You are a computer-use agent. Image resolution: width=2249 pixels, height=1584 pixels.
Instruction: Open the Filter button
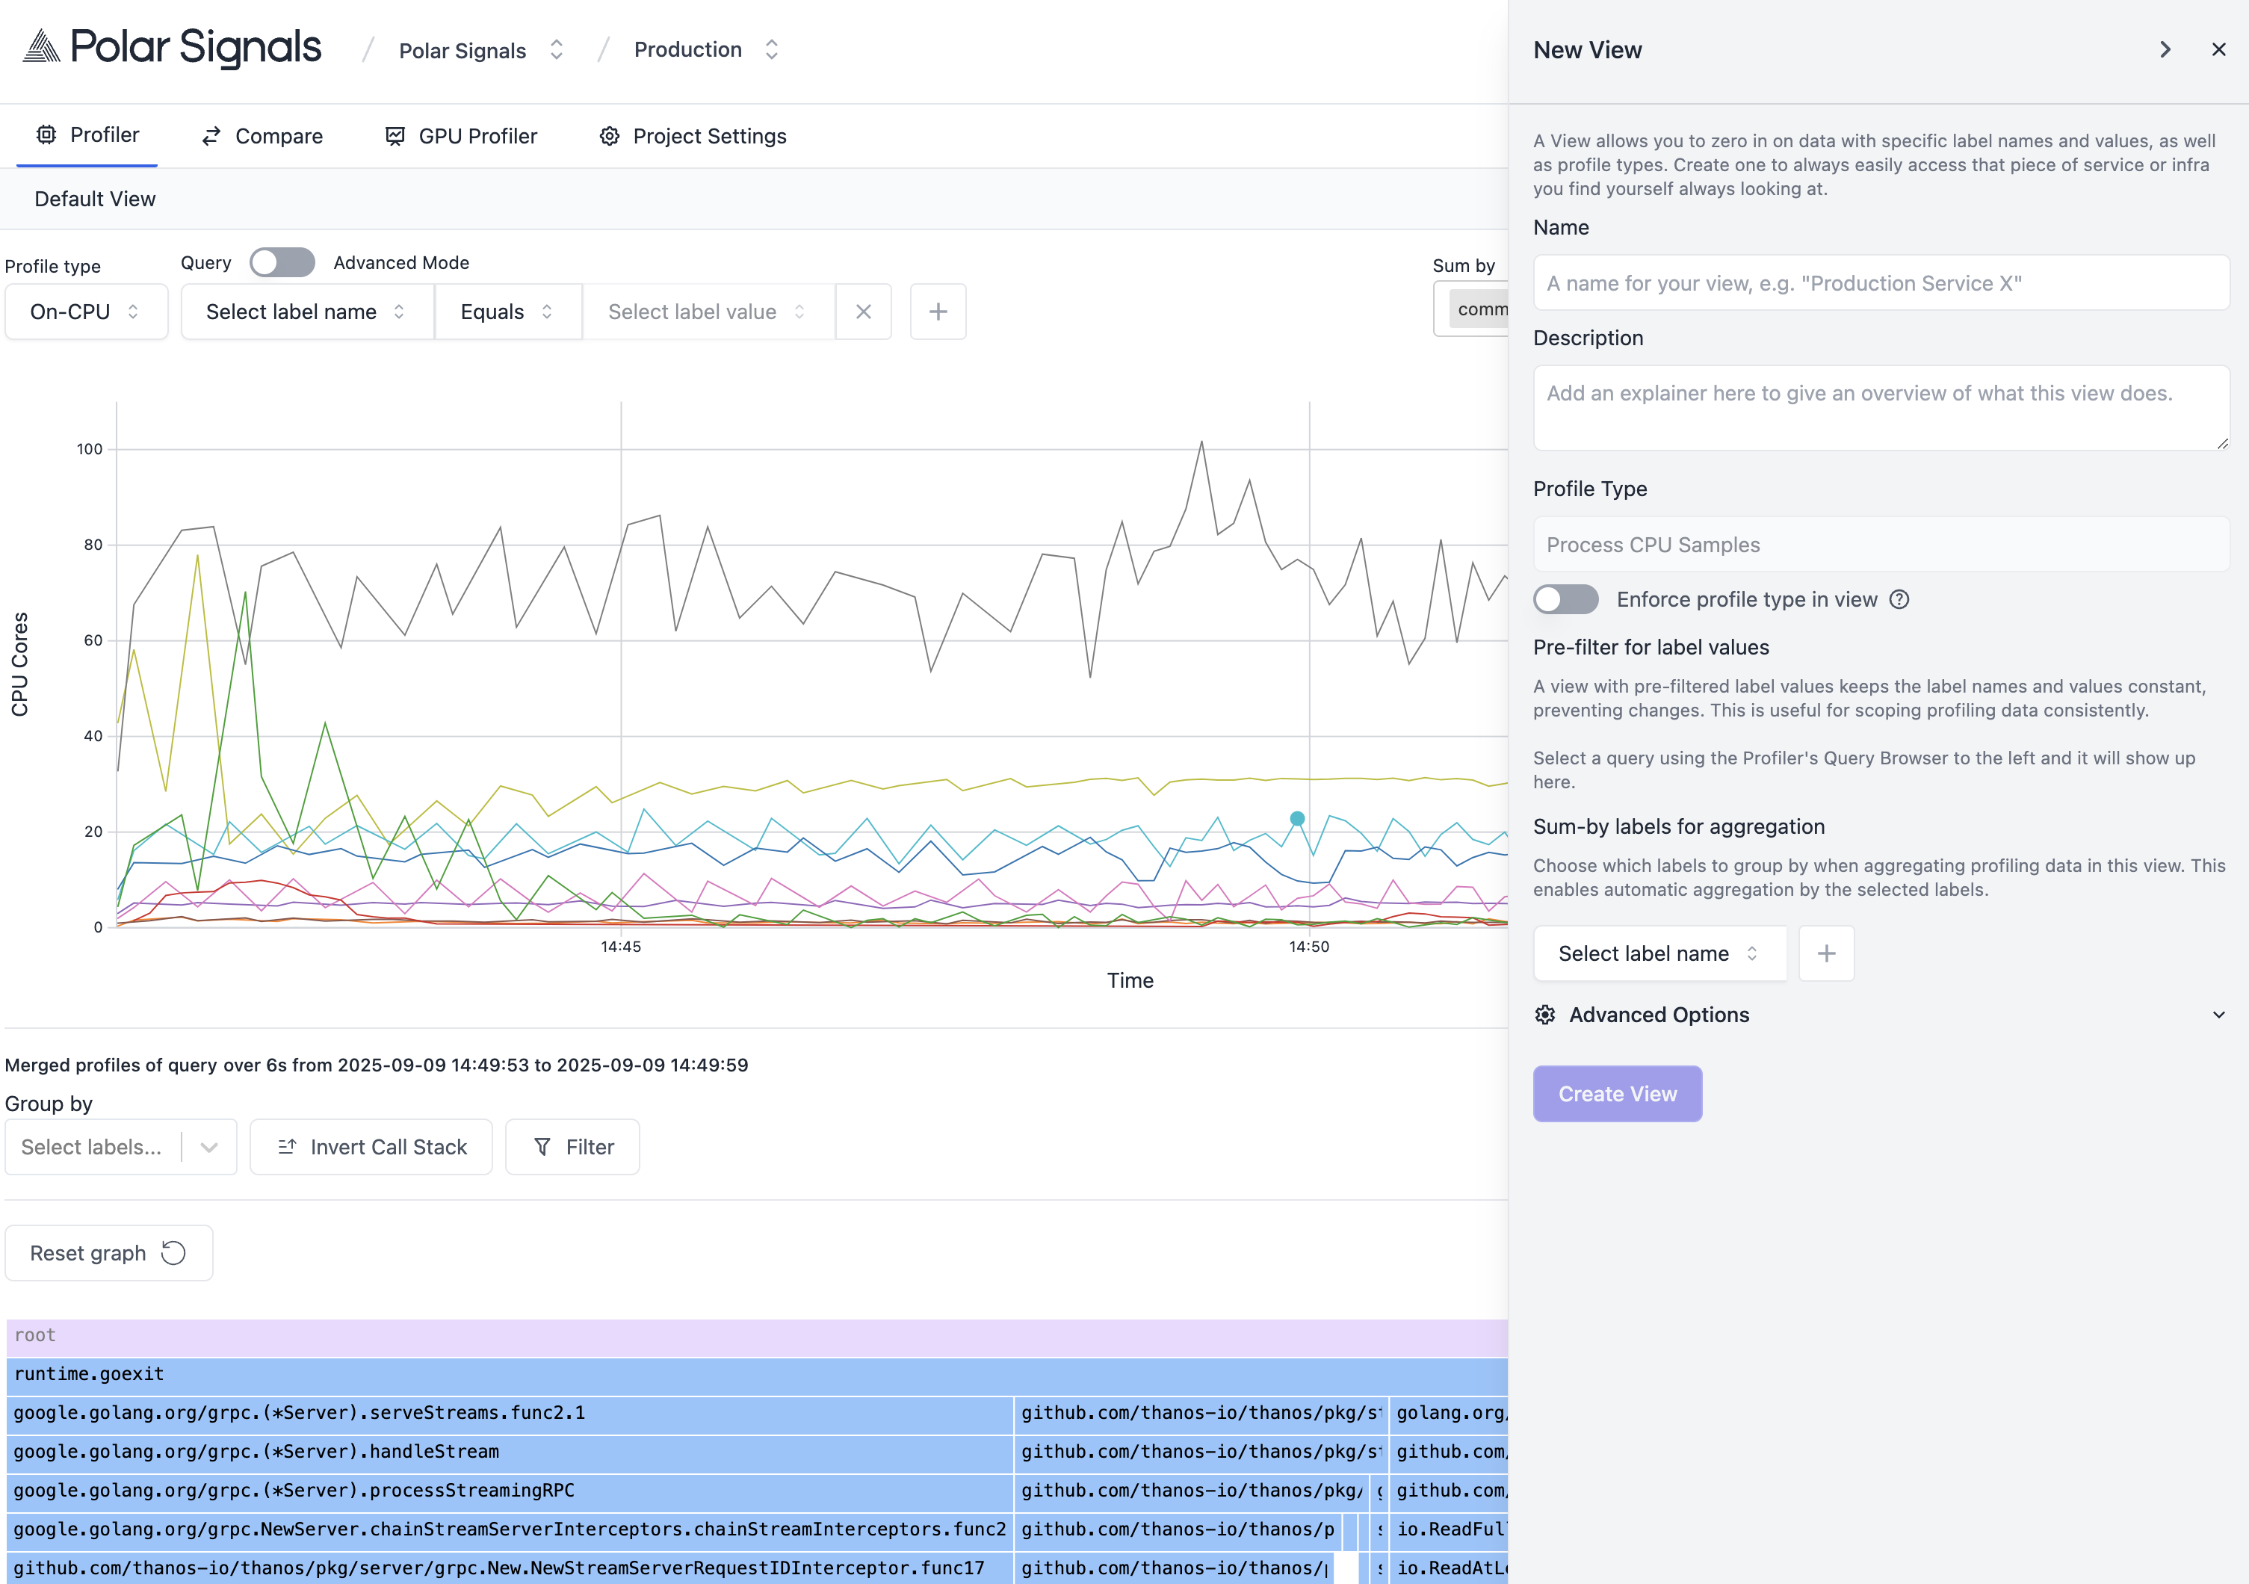click(573, 1147)
